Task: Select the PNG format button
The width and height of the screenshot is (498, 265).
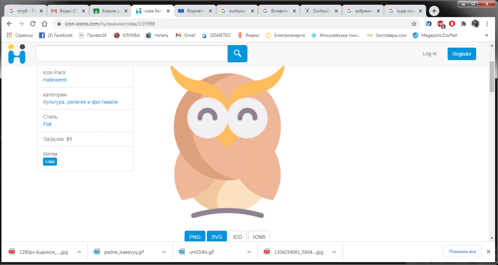Action: coord(195,236)
